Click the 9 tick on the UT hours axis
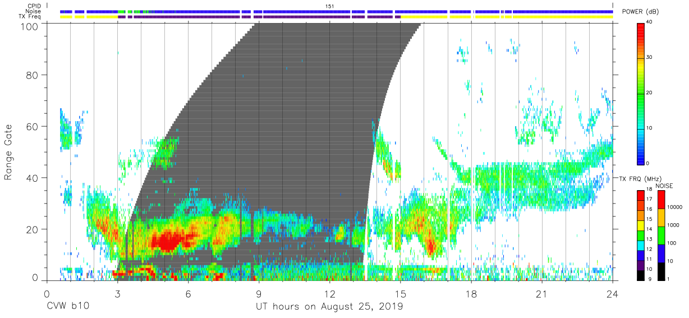The image size is (689, 318). 259,294
